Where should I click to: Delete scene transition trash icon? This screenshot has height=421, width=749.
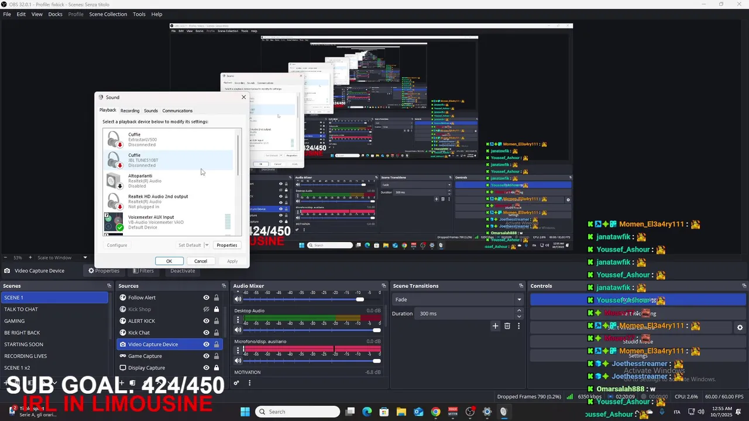coord(507,326)
